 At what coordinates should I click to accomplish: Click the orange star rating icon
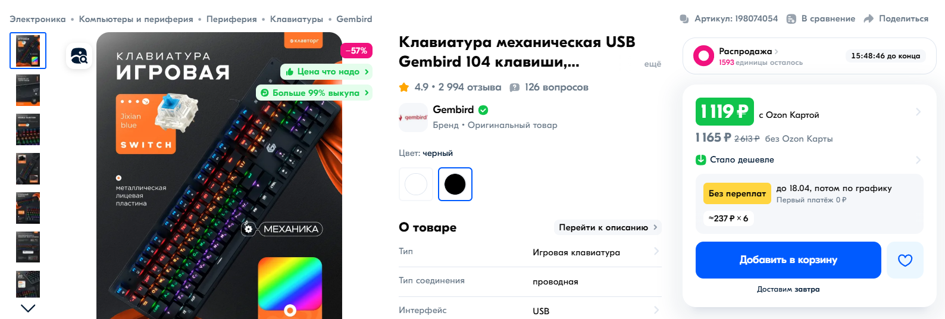pos(404,87)
